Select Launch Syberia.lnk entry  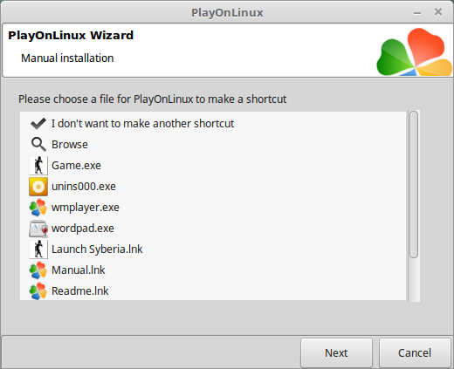(x=97, y=249)
